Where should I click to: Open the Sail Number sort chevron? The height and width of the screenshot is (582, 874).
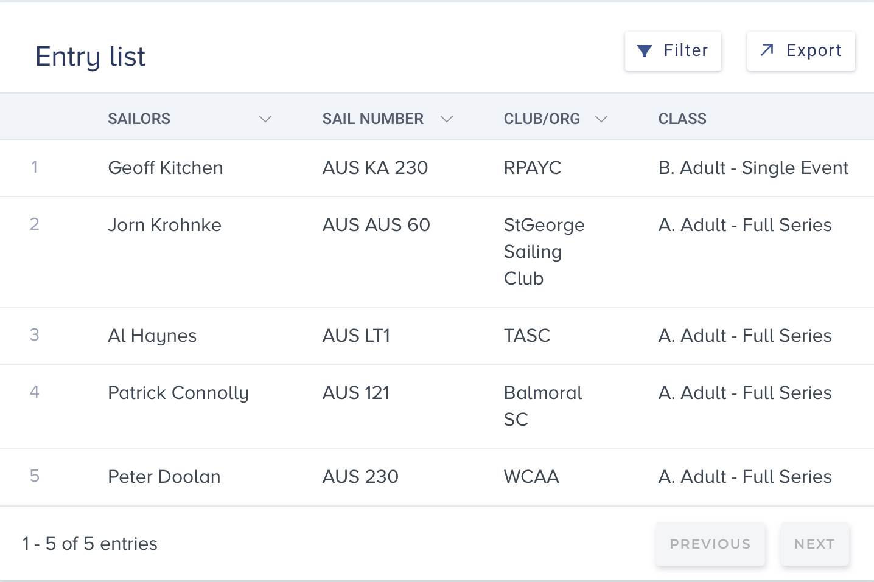click(x=447, y=119)
